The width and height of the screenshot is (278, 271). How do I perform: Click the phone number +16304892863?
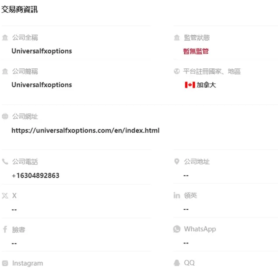pyautogui.click(x=35, y=176)
